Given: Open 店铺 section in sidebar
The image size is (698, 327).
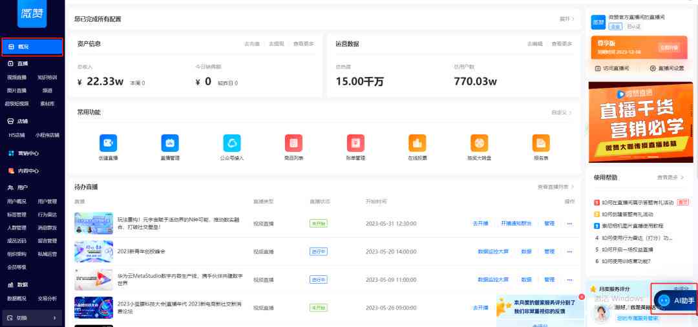Looking at the screenshot, I should [18, 121].
